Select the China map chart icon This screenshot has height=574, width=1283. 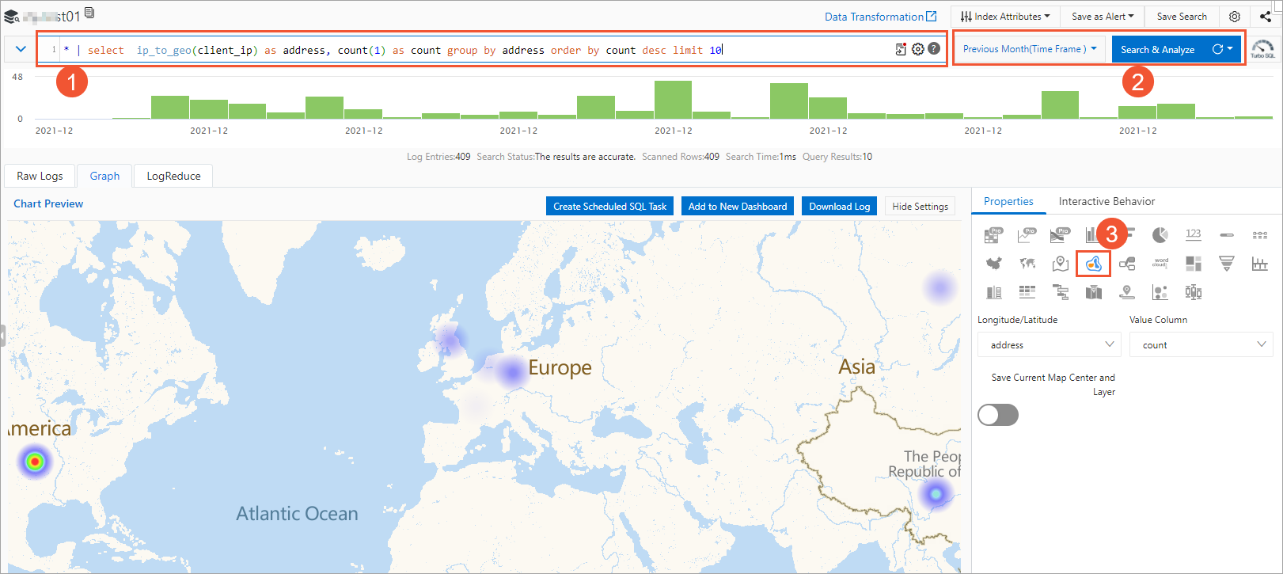click(x=993, y=264)
